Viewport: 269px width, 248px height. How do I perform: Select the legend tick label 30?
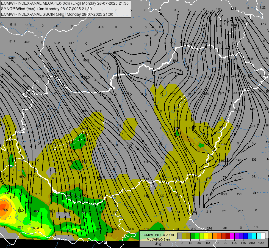(x=199, y=243)
